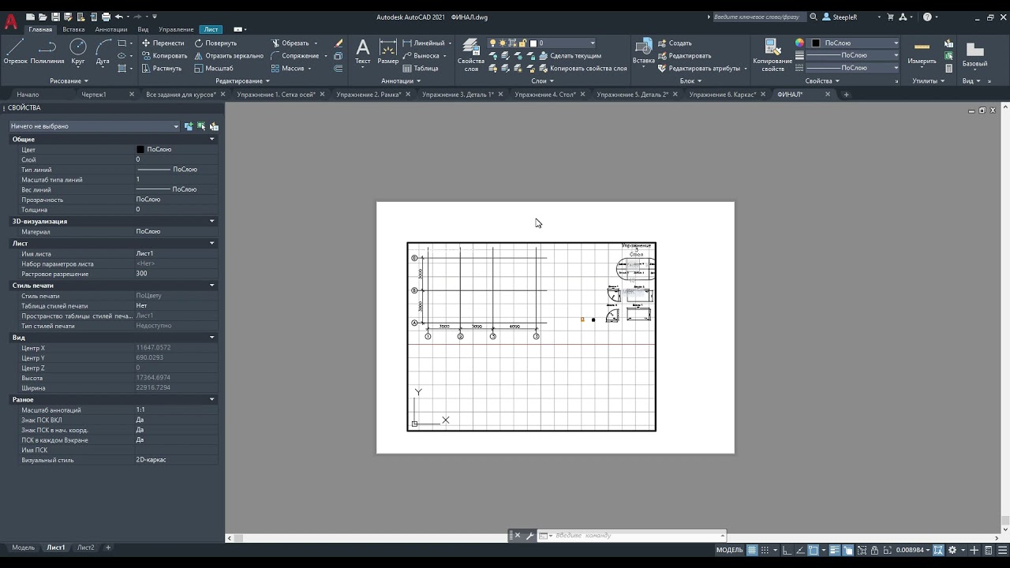
Task: Toggle object snap in status bar
Action: (x=814, y=550)
